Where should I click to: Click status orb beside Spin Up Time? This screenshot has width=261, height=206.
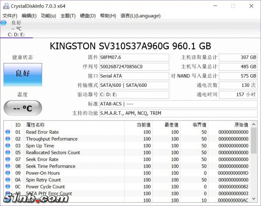[8, 146]
